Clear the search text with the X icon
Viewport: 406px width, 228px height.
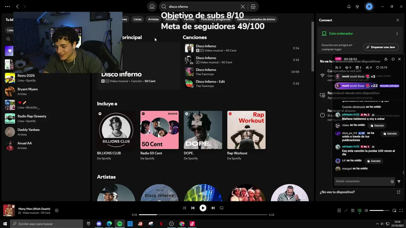pyautogui.click(x=243, y=6)
